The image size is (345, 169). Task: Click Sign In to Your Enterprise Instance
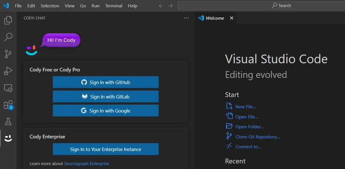tap(106, 149)
